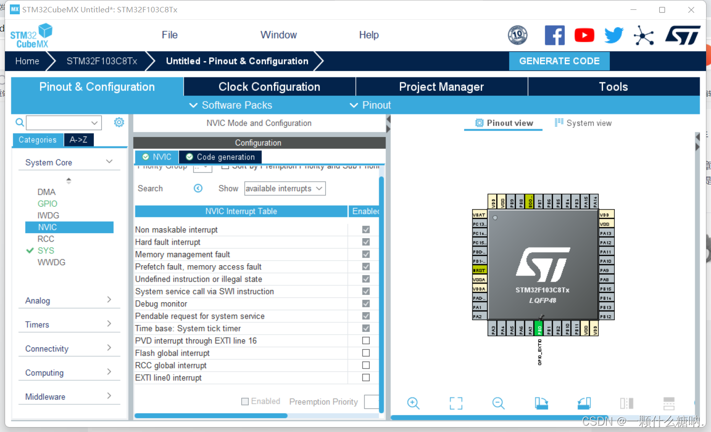Select the BOOT0 pin on chip

coord(530,201)
